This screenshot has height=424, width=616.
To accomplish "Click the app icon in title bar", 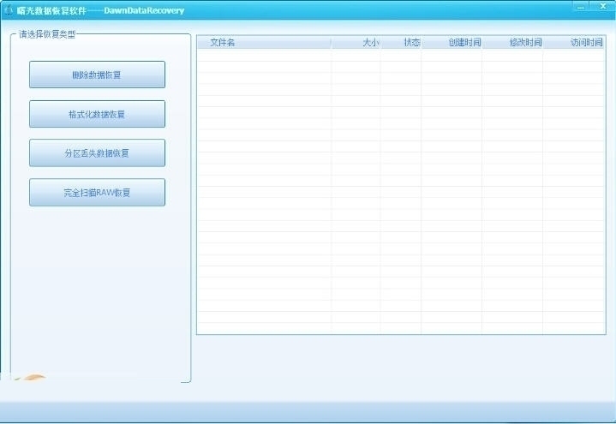I will (x=9, y=10).
